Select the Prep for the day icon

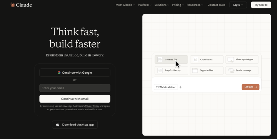[x=160, y=70]
